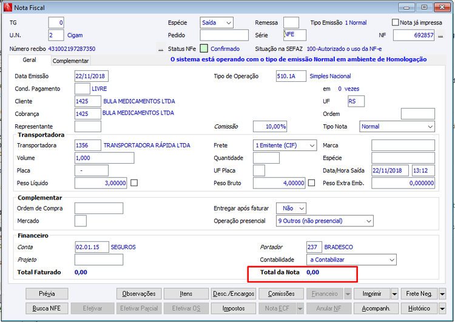The image size is (455, 322).
Task: Open the Entregar após faturar dropdown
Action: [x=291, y=208]
